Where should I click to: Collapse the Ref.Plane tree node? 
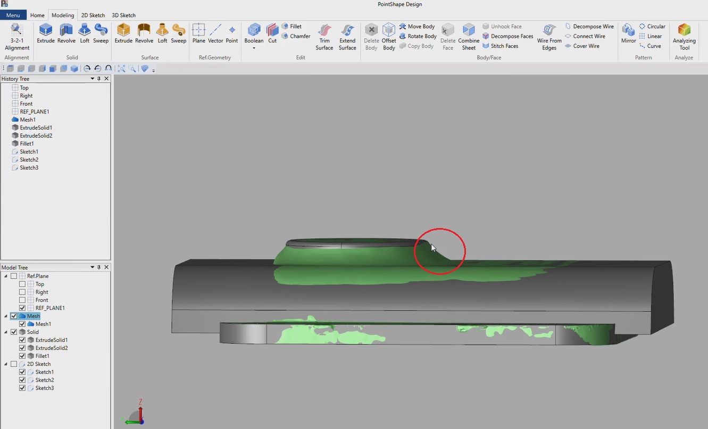pos(6,276)
